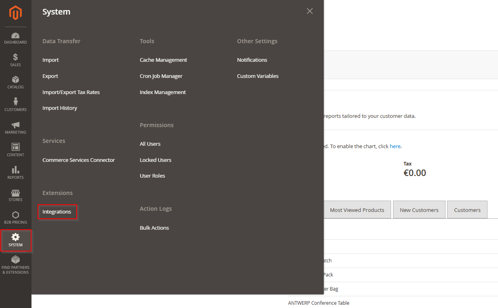Open Custom Variables

[257, 76]
